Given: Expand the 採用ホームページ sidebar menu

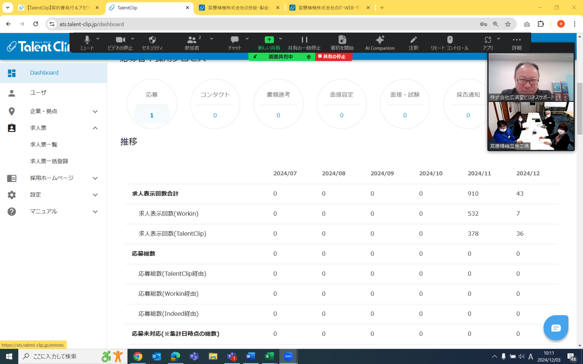Looking at the screenshot, I should click(x=95, y=178).
